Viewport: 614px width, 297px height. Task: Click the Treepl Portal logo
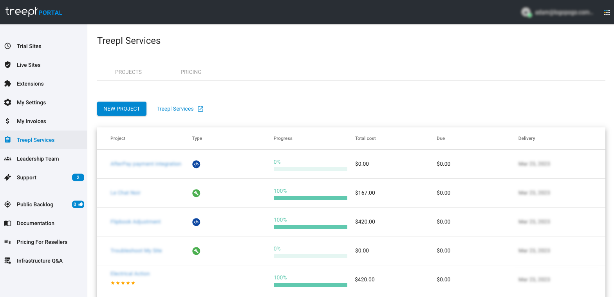coord(34,12)
